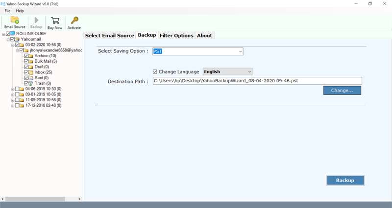Collapse the 03-02-2020 10-56 node
This screenshot has height=208, width=392.
[x=13, y=45]
